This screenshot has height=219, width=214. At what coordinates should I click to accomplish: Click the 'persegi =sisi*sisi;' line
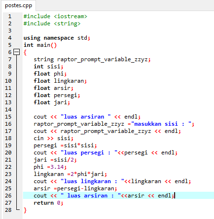point(65,145)
